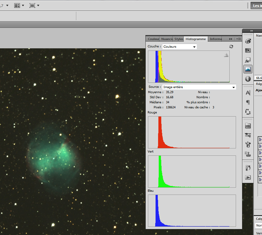Open the Styles fx panel icon
Viewport: 262px width, 235px height.
[248, 60]
